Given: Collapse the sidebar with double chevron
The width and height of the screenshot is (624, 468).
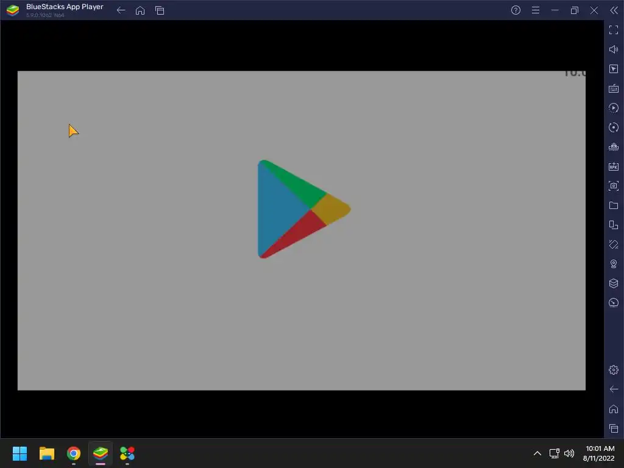Looking at the screenshot, I should click(614, 10).
